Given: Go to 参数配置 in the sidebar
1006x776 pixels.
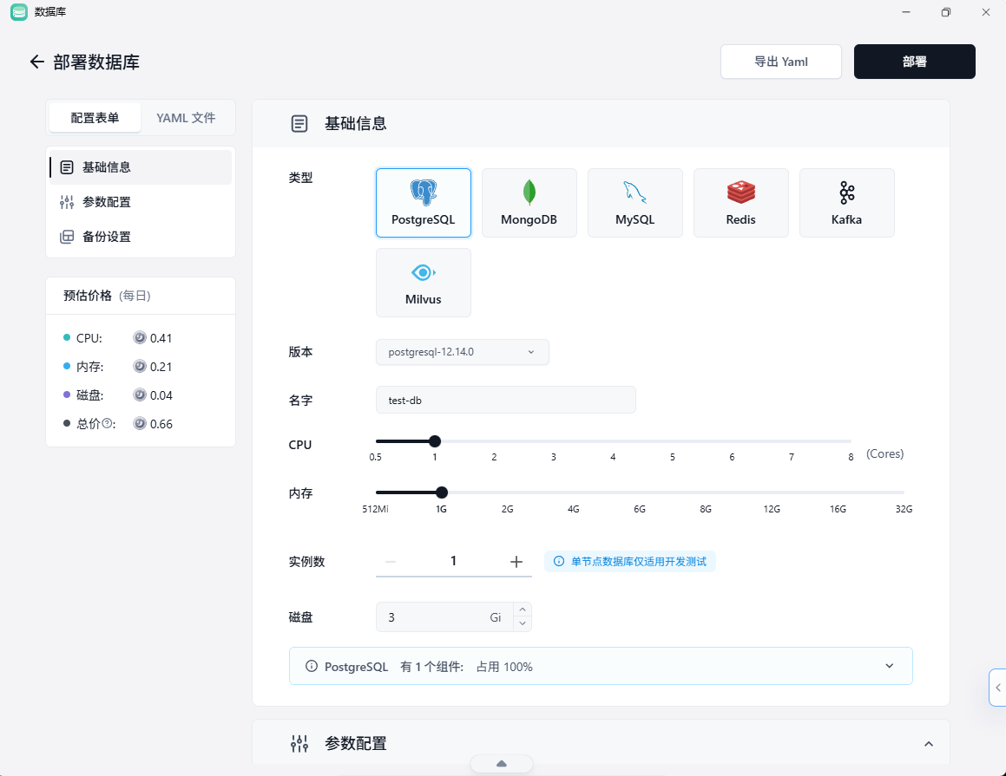Looking at the screenshot, I should point(141,202).
